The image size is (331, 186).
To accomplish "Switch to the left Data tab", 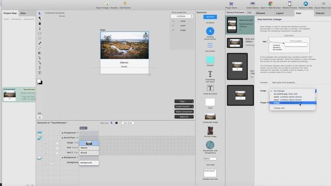I will tap(23, 13).
